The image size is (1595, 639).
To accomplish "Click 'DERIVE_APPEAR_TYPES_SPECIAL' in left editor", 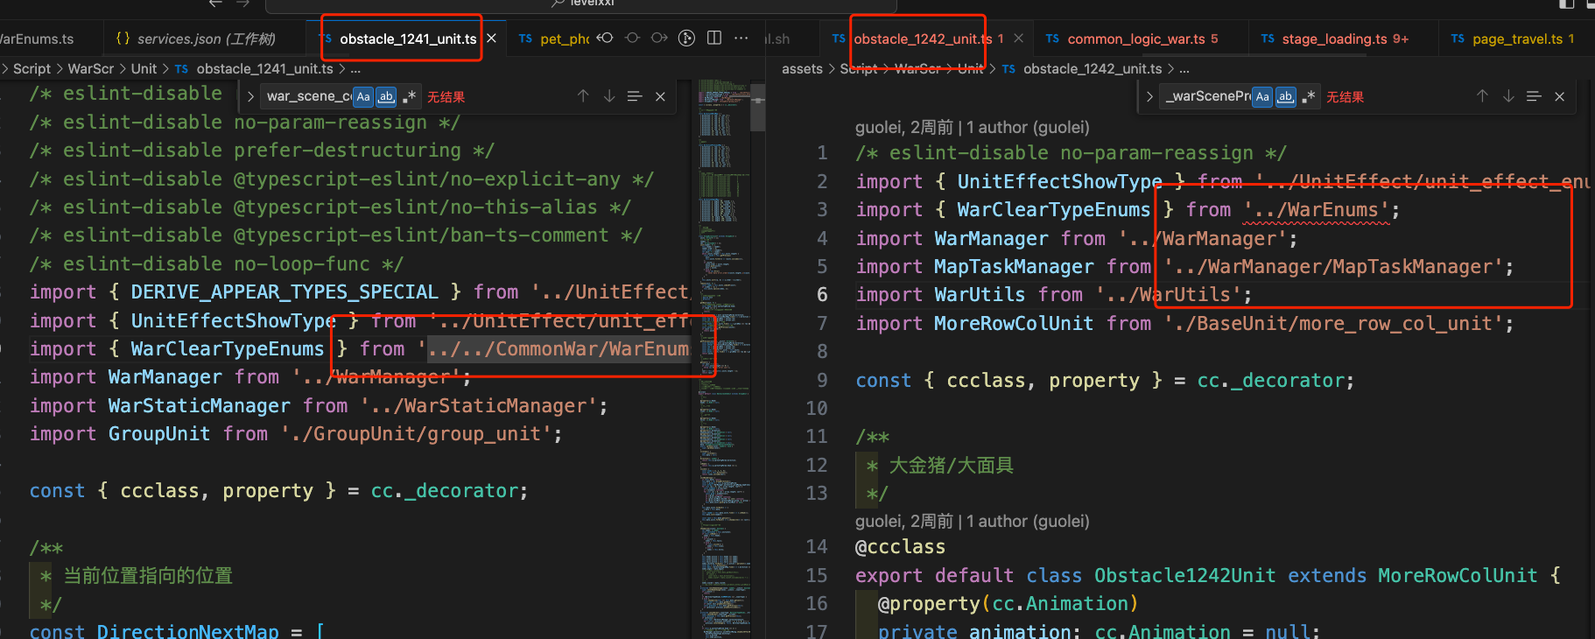I will pyautogui.click(x=285, y=292).
